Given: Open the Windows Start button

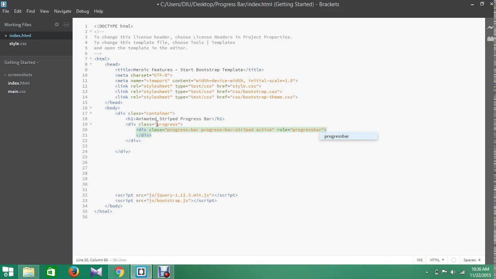Looking at the screenshot, I should tap(8, 272).
